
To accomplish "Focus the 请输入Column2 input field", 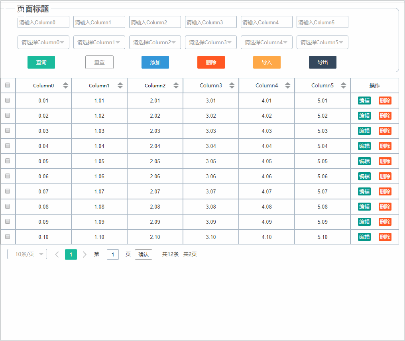I will coord(155,22).
